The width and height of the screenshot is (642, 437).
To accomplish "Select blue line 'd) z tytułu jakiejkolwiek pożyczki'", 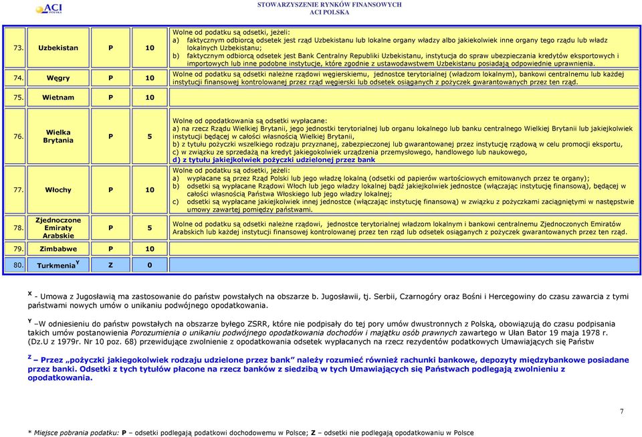I will [274, 160].
